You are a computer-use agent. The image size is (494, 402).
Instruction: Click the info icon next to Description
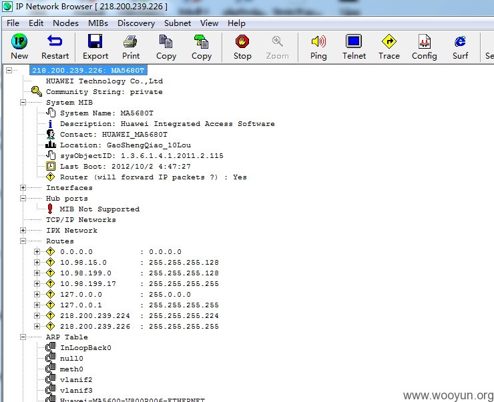coord(51,124)
